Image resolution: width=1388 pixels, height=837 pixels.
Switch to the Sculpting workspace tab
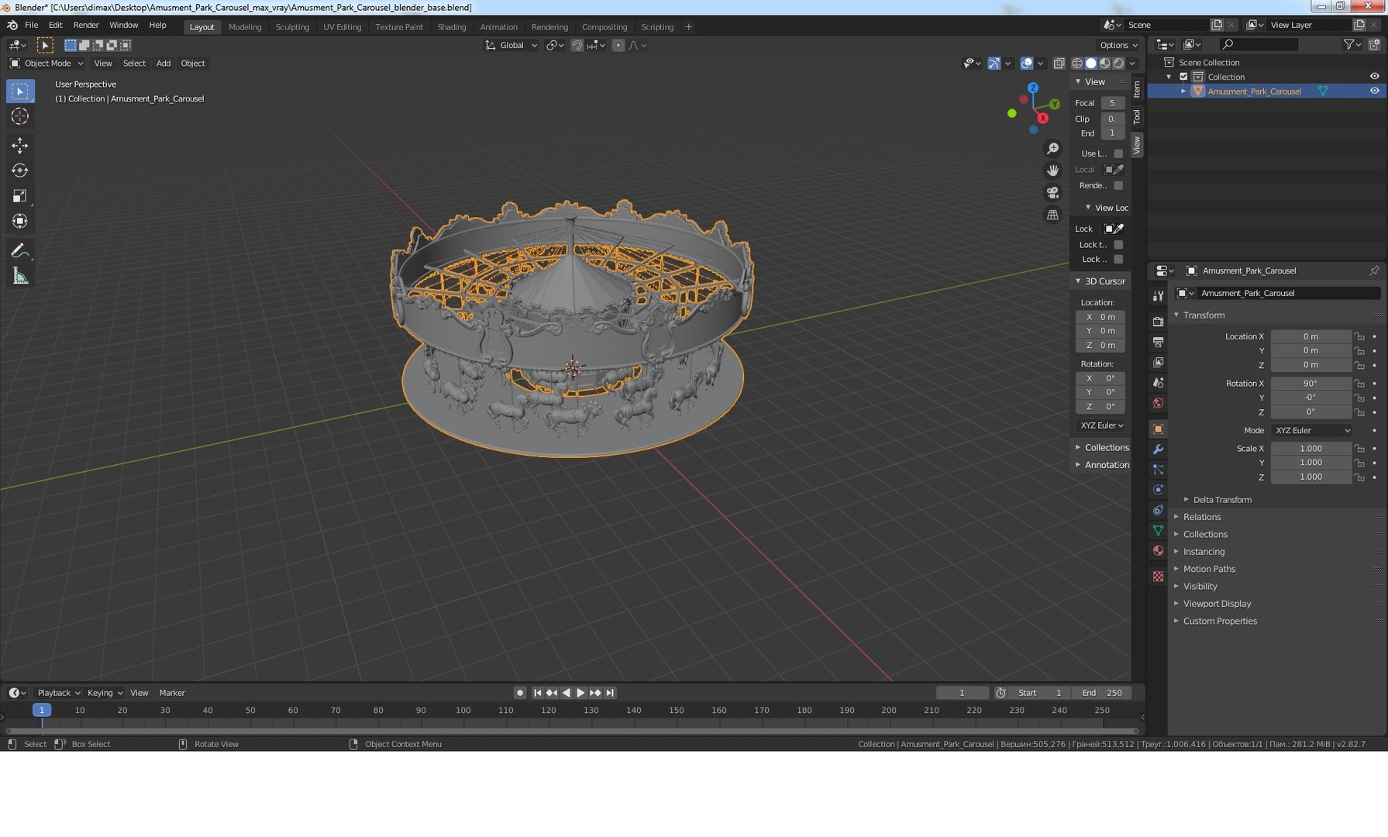point(292,27)
